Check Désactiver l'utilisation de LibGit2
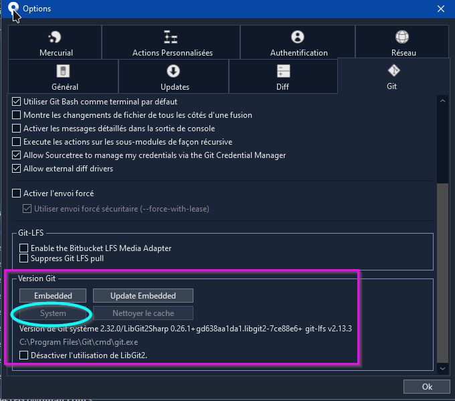The width and height of the screenshot is (455, 401). point(23,355)
